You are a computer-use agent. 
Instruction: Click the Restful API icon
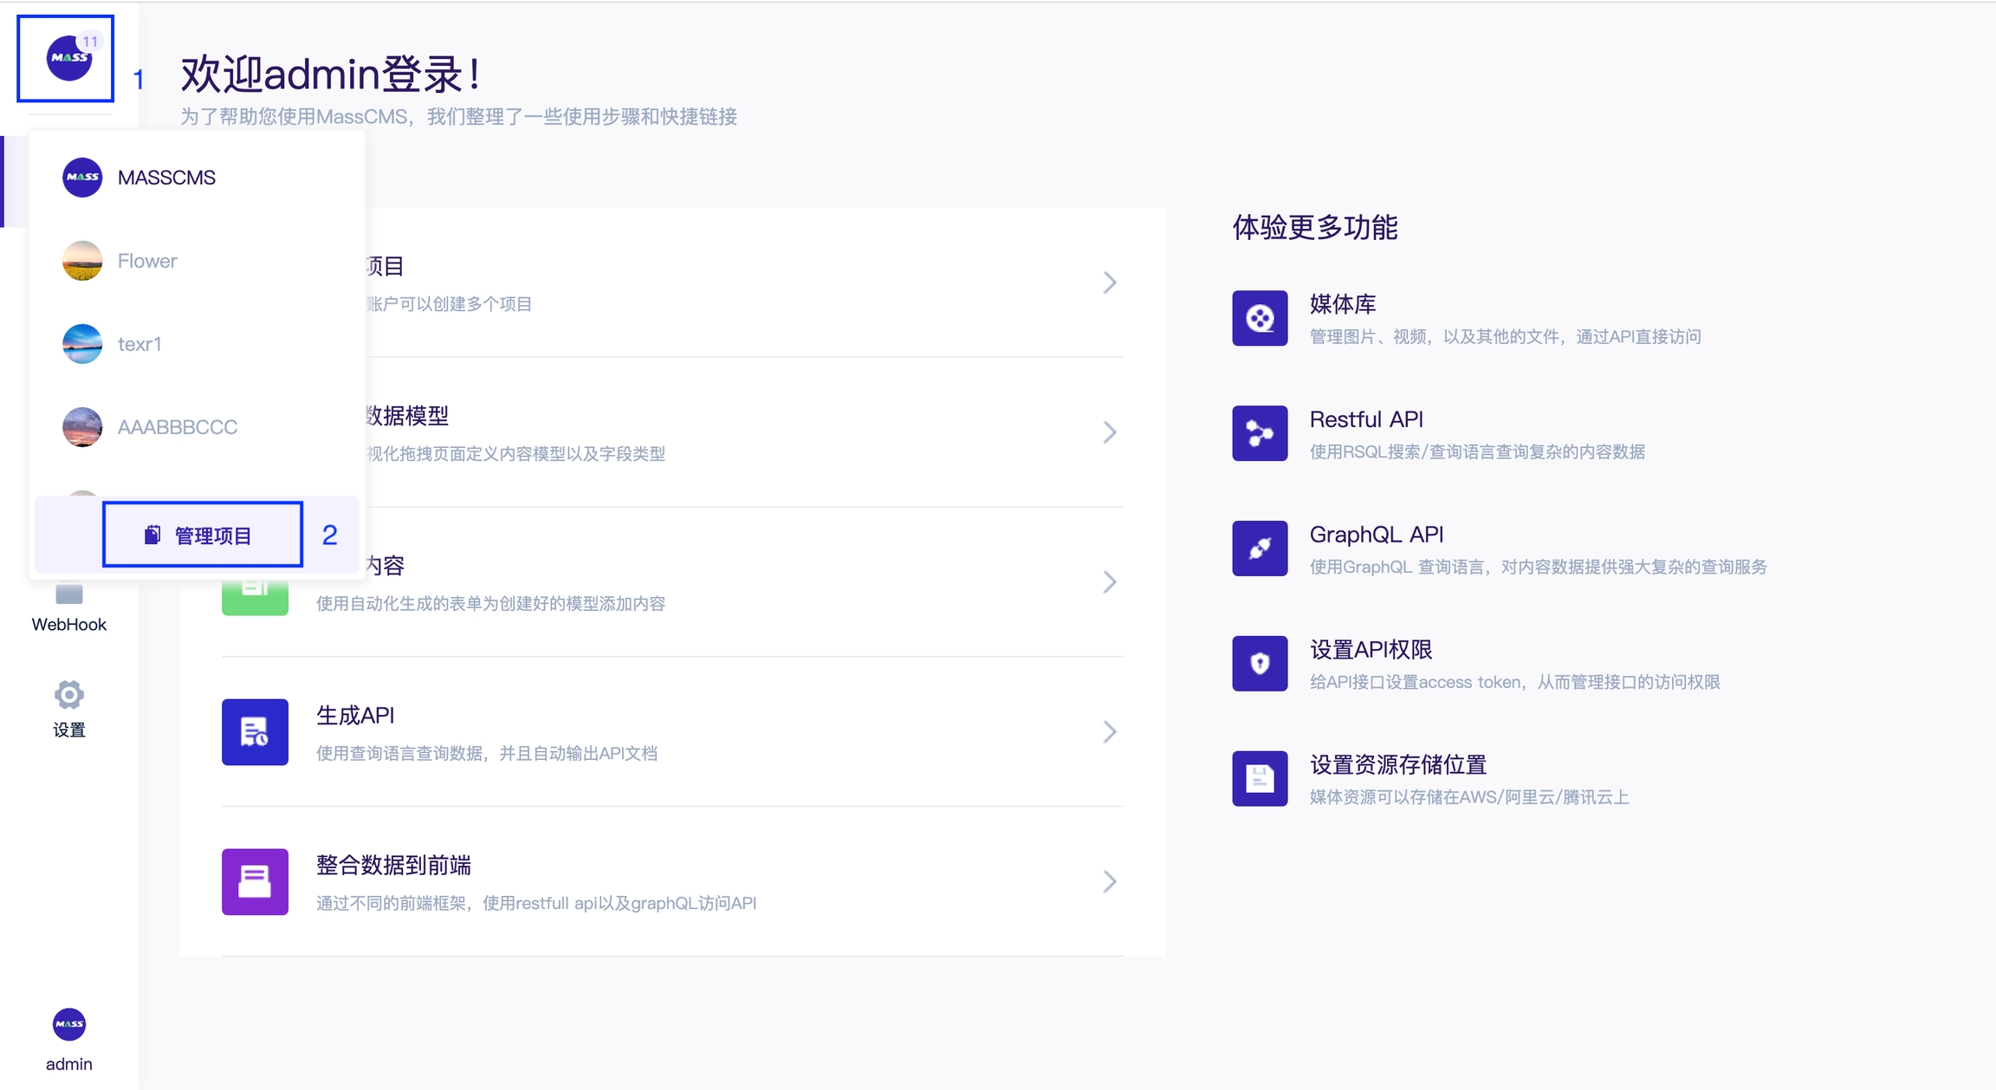tap(1260, 433)
